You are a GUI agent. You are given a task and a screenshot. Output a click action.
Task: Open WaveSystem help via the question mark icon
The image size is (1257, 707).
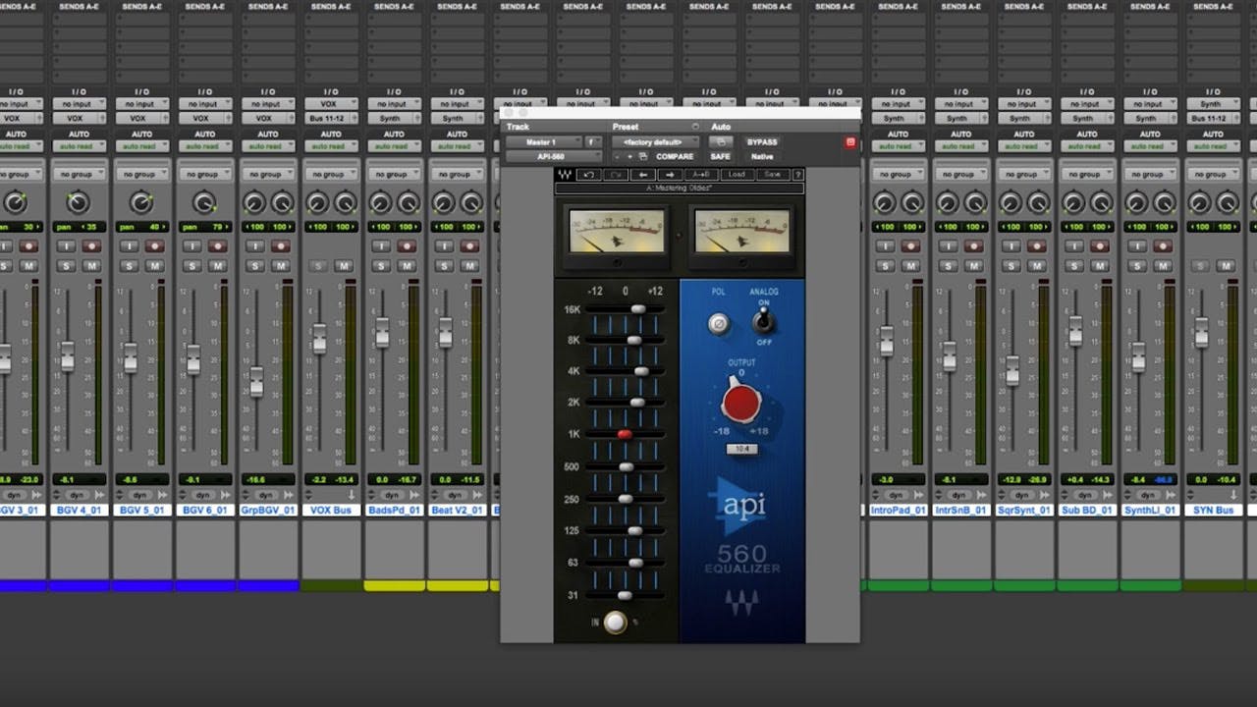point(798,175)
